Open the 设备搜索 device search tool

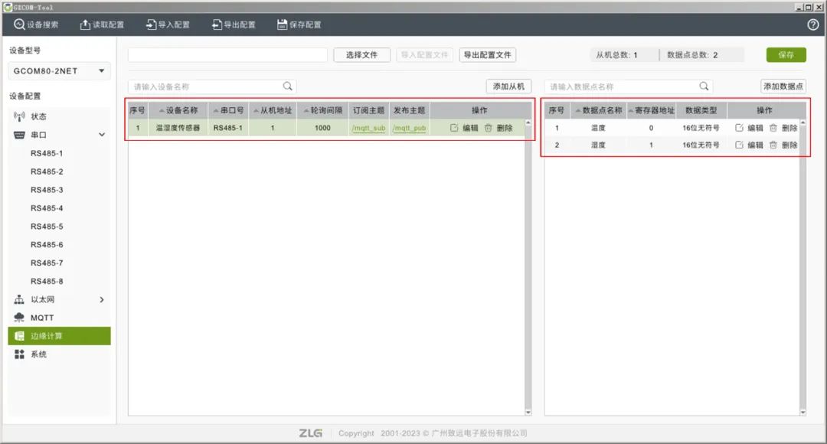(36, 24)
